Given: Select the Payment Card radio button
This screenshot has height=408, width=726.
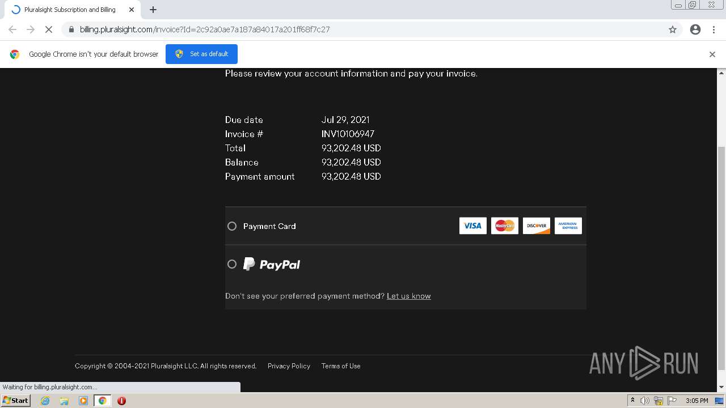Looking at the screenshot, I should 232,226.
